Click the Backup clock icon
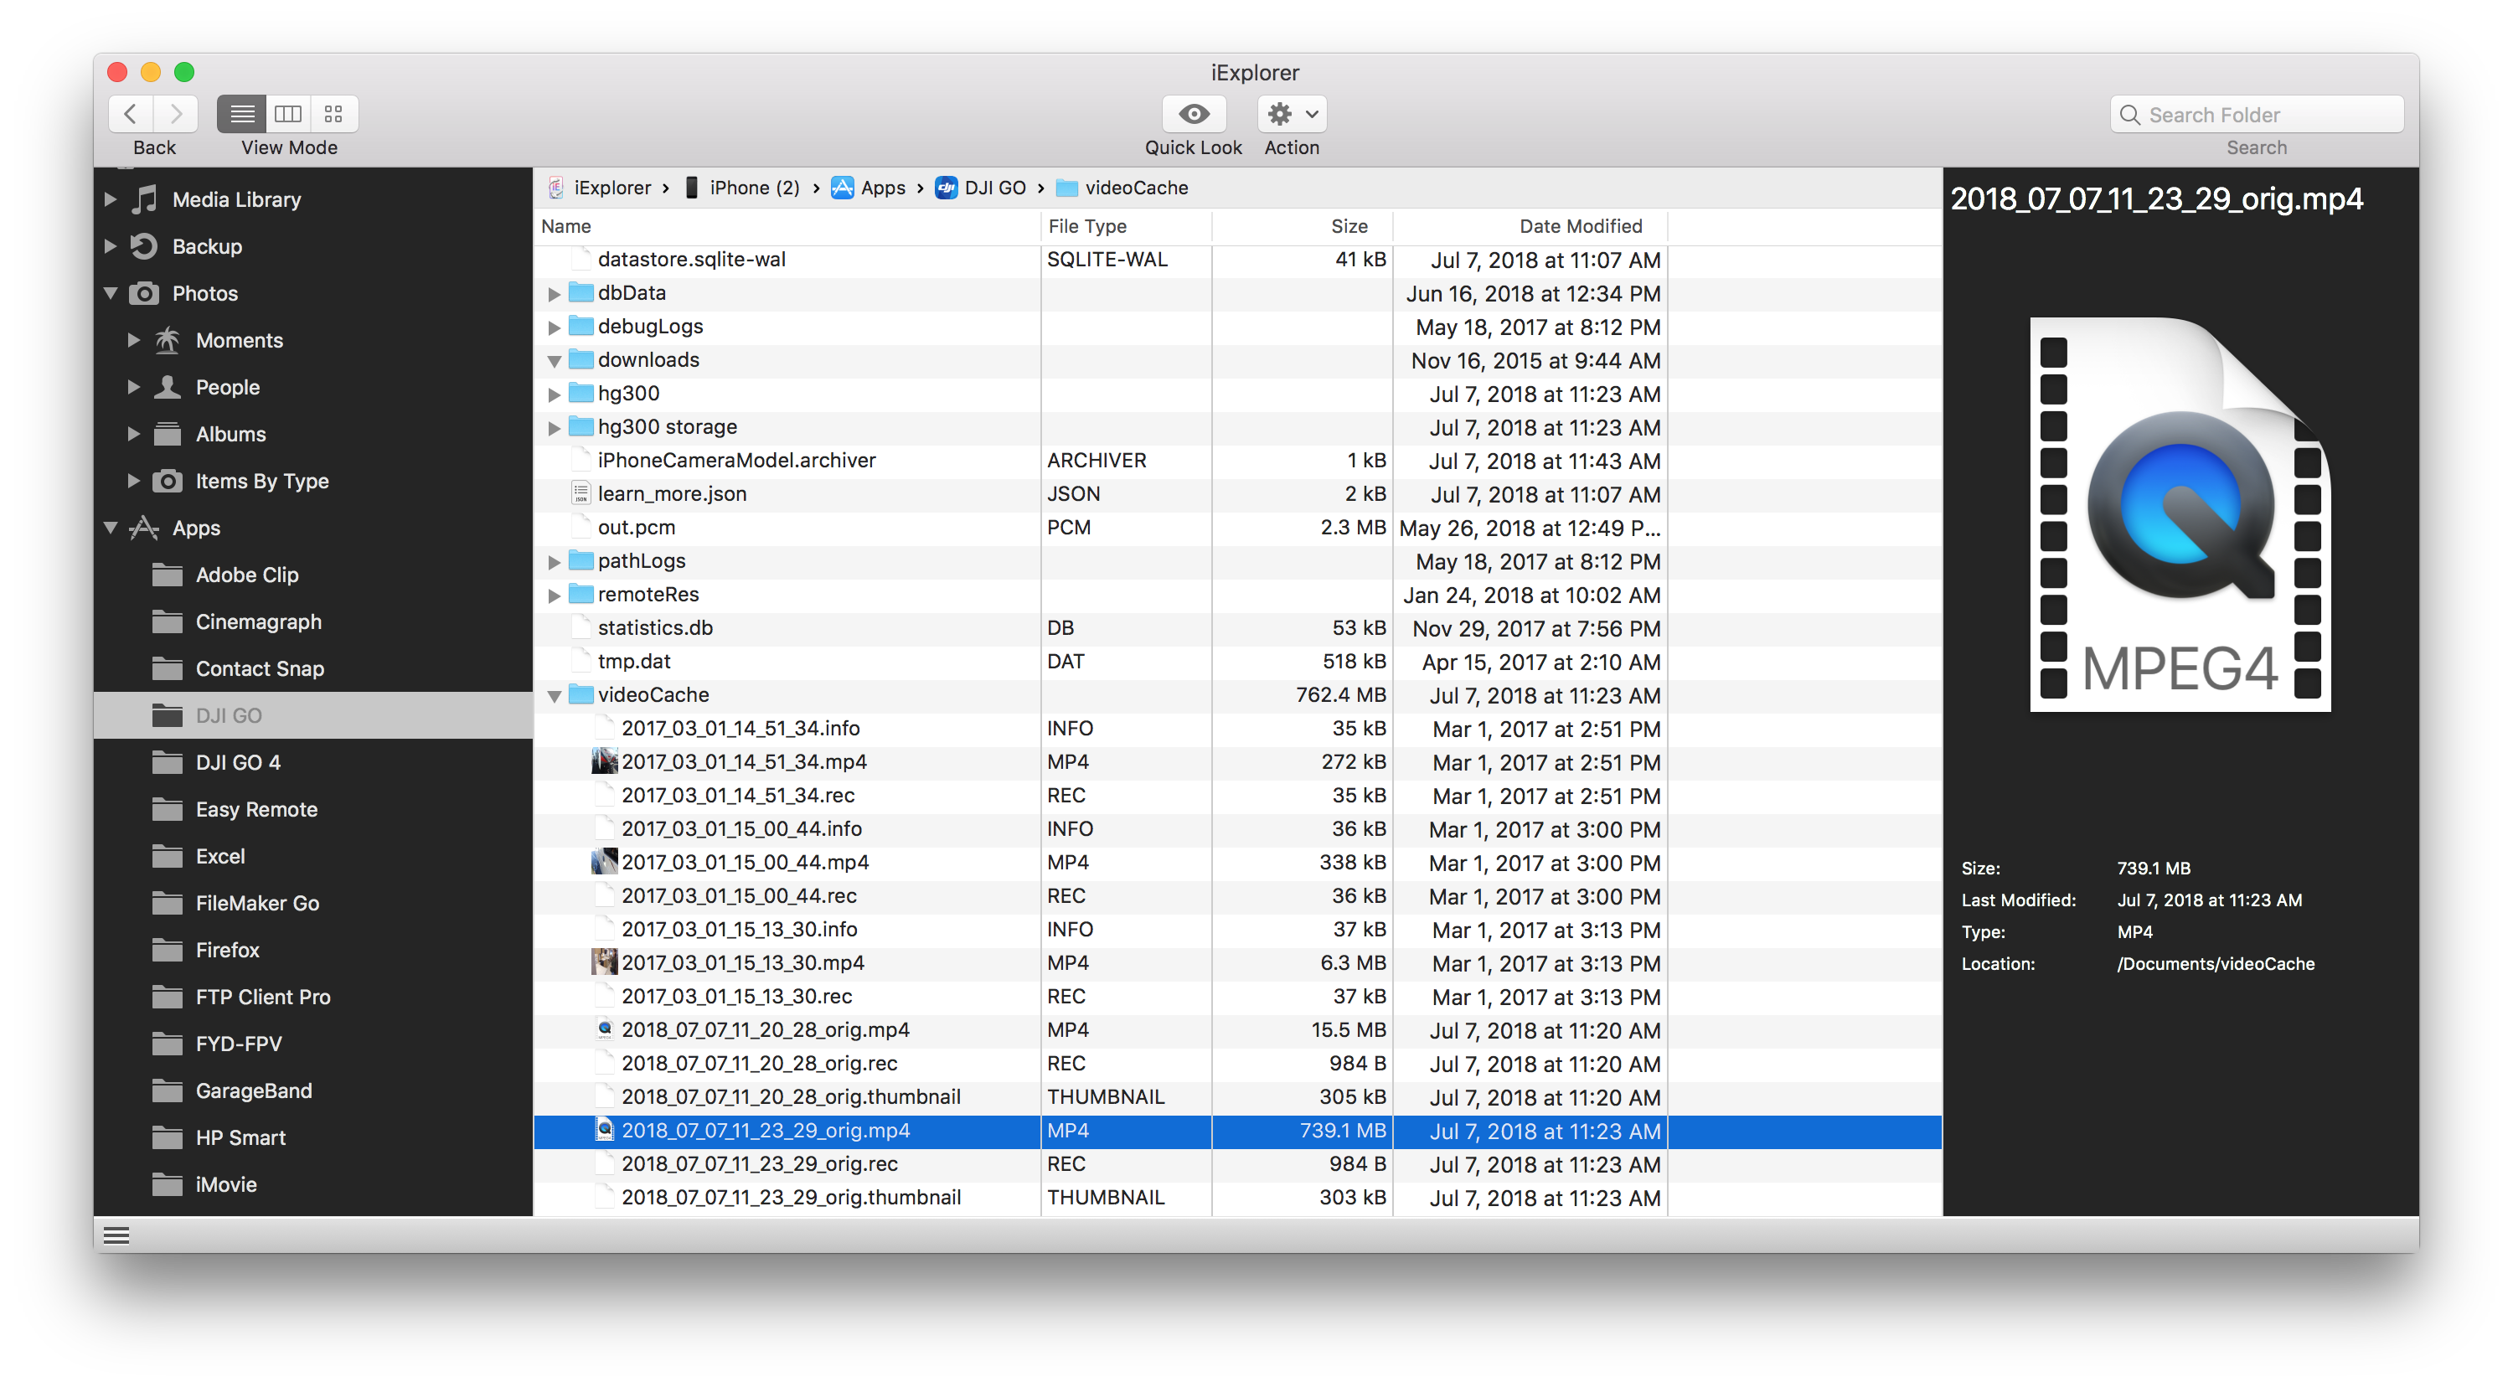This screenshot has height=1387, width=2513. click(x=144, y=245)
